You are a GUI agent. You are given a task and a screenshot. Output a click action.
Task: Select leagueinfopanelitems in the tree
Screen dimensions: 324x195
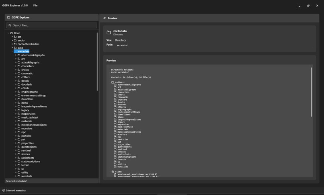34,107
